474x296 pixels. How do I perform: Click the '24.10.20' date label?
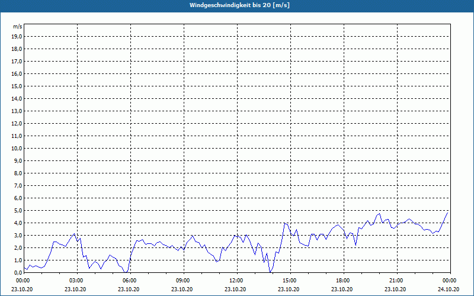pyautogui.click(x=449, y=289)
